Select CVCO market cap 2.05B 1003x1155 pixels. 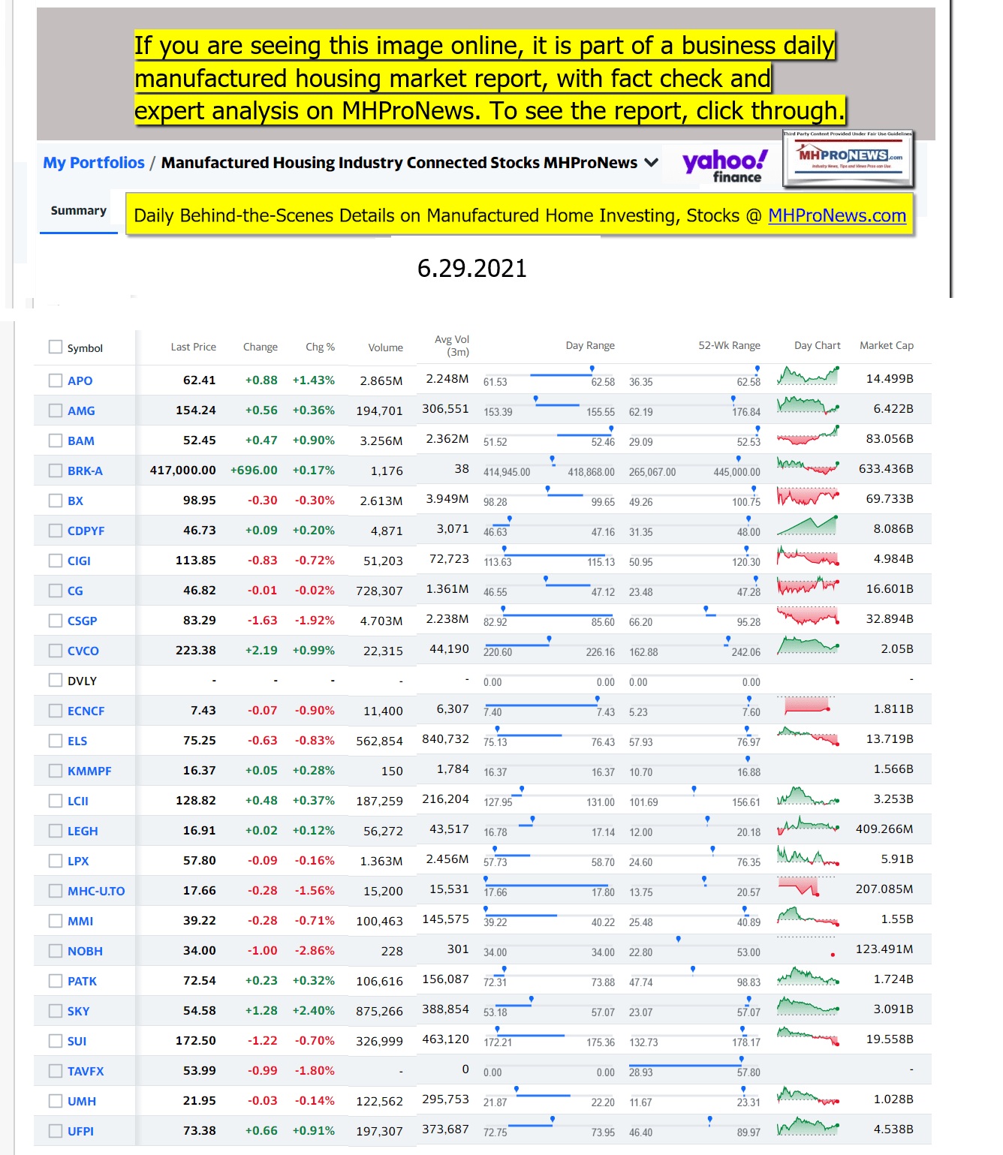click(897, 648)
